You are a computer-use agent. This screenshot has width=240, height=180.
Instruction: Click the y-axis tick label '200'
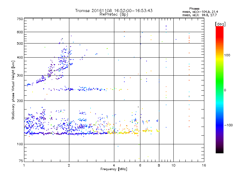click(20, 101)
